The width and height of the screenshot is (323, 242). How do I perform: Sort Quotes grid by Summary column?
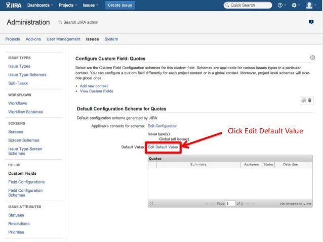click(x=198, y=165)
